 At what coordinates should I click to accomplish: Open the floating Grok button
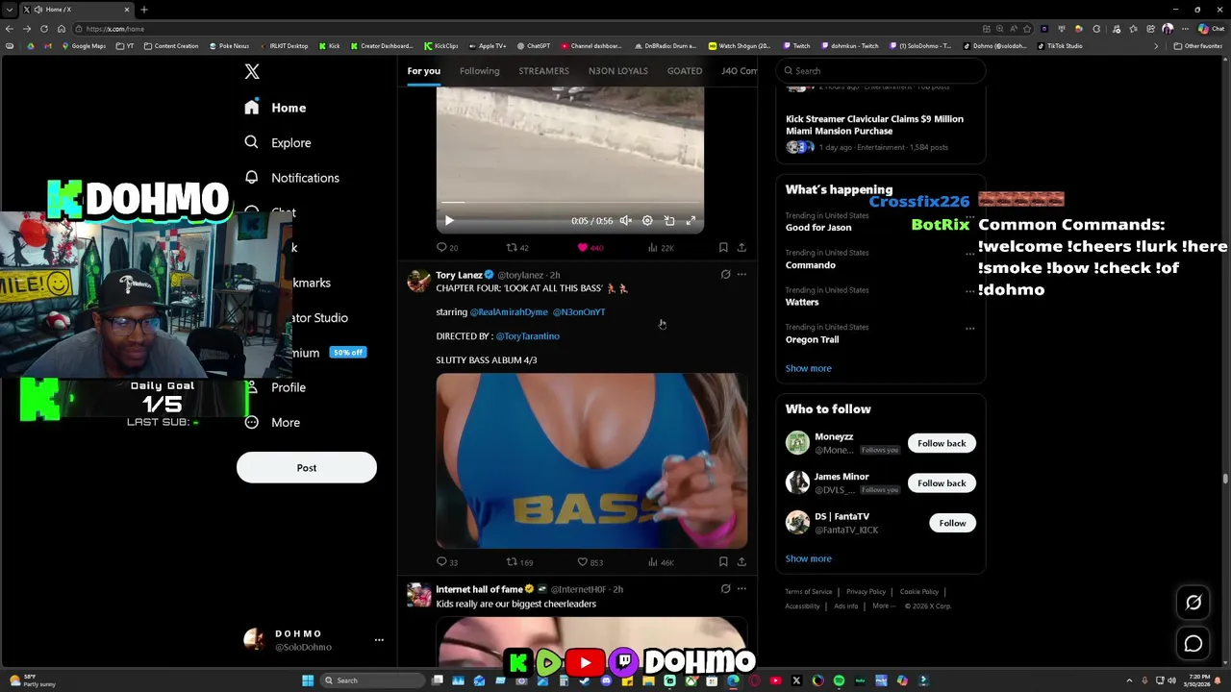tap(1193, 603)
